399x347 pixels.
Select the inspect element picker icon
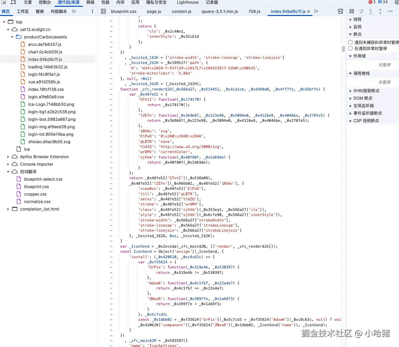tap(4, 2)
